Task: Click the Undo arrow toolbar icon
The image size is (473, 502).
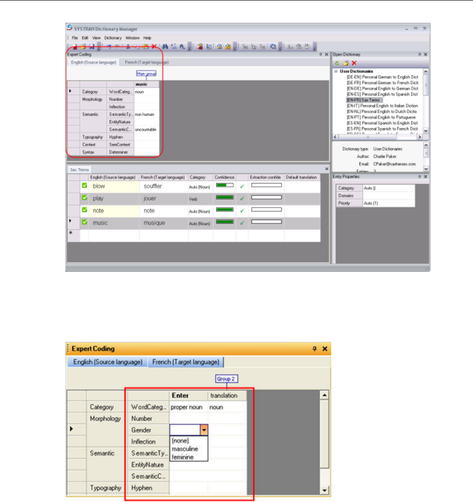Action: click(109, 47)
